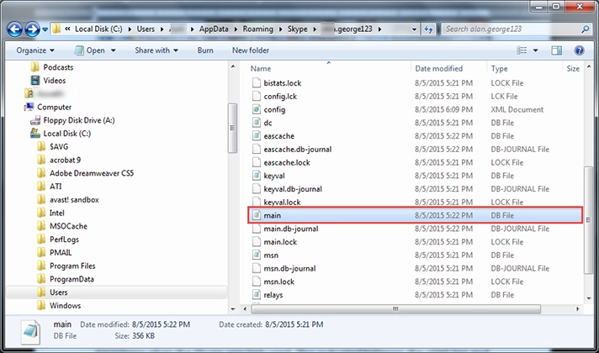Click the file list horizontal scrollbar
599x353 pixels.
coord(395,308)
